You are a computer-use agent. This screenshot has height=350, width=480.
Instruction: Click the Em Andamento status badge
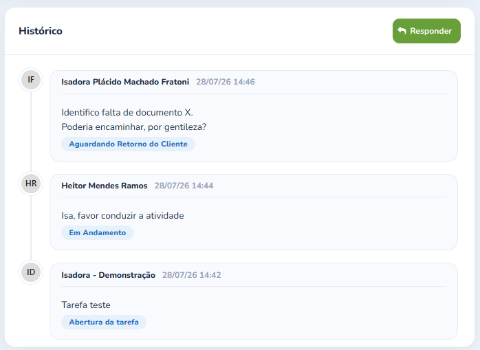(98, 232)
